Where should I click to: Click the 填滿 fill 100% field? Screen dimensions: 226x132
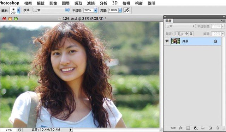216,34
